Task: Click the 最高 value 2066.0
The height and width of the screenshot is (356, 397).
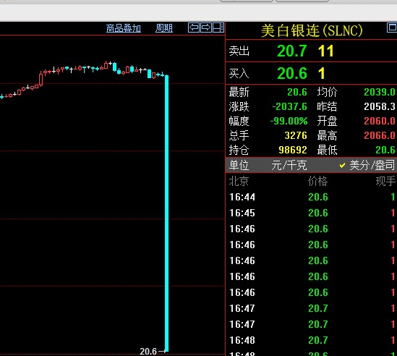Action: pos(380,135)
